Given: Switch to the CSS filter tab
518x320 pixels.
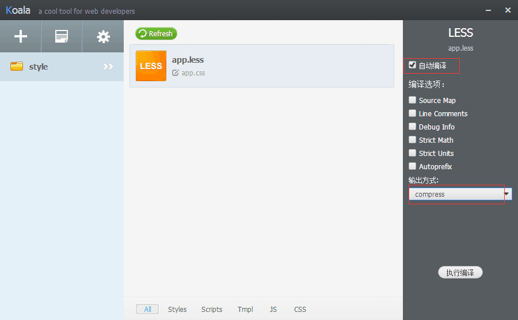Looking at the screenshot, I should 300,310.
